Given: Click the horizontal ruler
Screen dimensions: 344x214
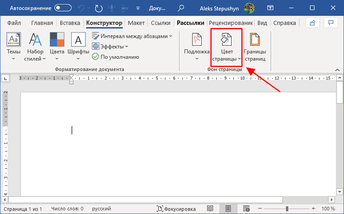Looking at the screenshot, I should coord(177,78).
